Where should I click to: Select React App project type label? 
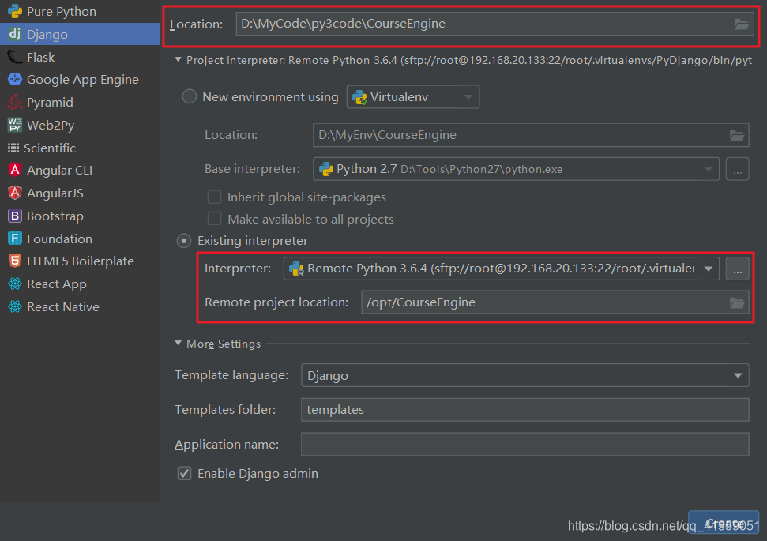pos(57,284)
